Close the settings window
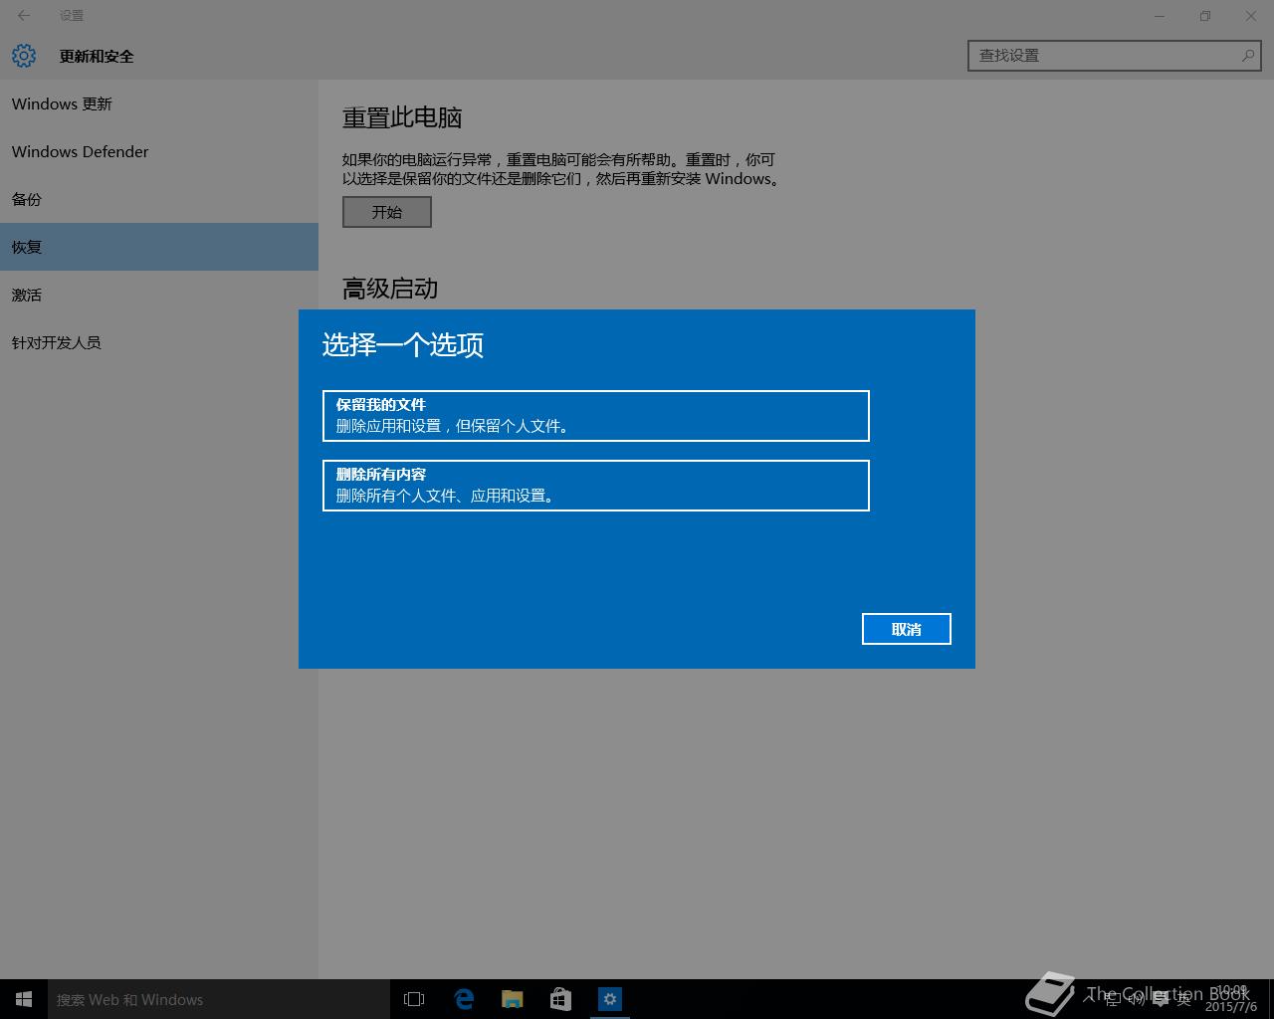The image size is (1274, 1019). point(1251,15)
